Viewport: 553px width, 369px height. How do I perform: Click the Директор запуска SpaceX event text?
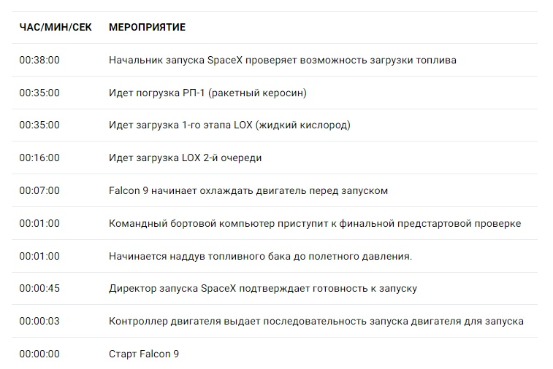[x=262, y=289]
